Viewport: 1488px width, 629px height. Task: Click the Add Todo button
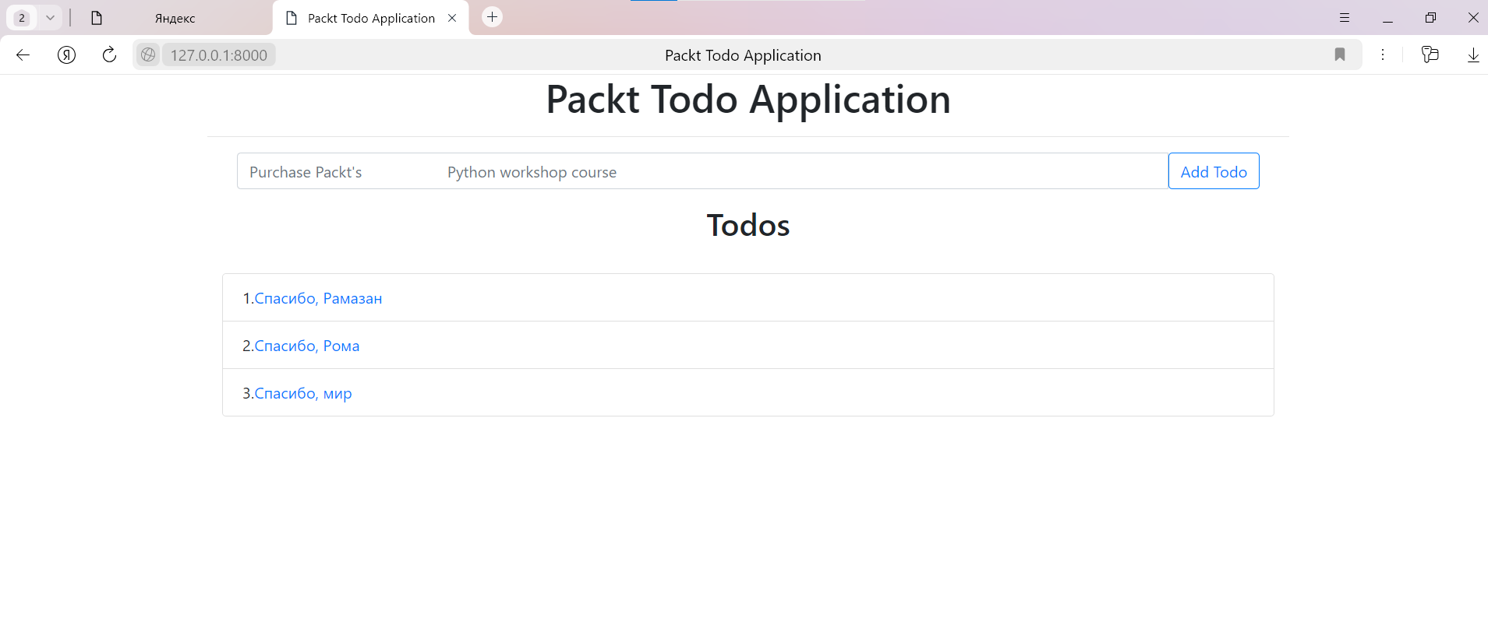point(1214,171)
